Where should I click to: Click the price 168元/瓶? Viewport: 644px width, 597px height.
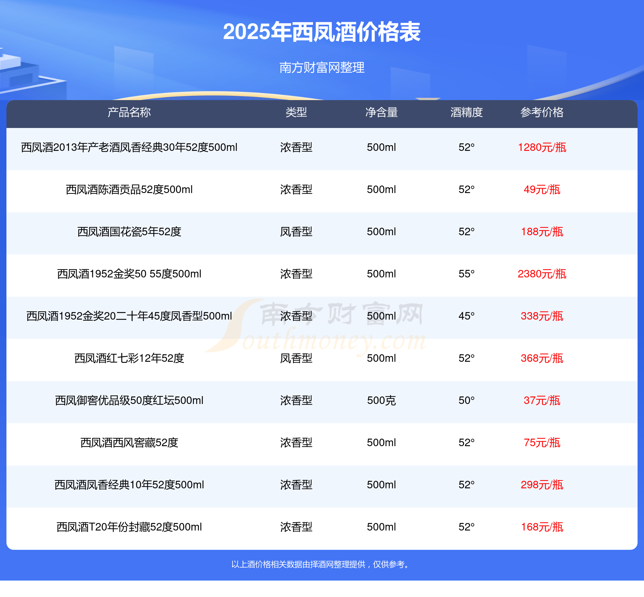pos(542,527)
